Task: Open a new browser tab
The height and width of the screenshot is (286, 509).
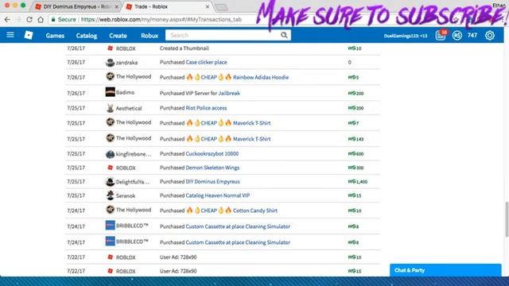Action: tap(221, 7)
